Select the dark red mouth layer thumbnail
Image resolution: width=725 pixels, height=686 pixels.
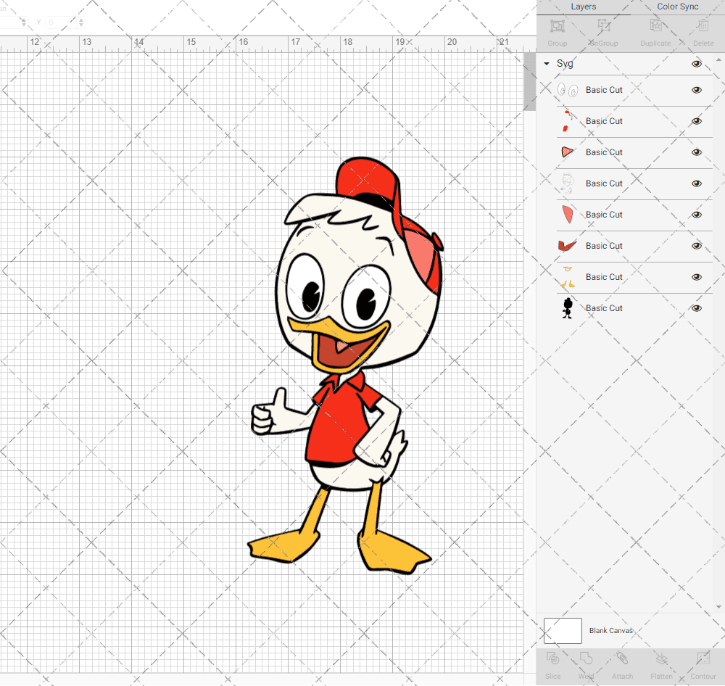pyautogui.click(x=568, y=246)
